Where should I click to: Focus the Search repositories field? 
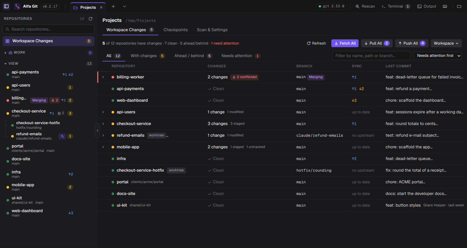tap(48, 29)
